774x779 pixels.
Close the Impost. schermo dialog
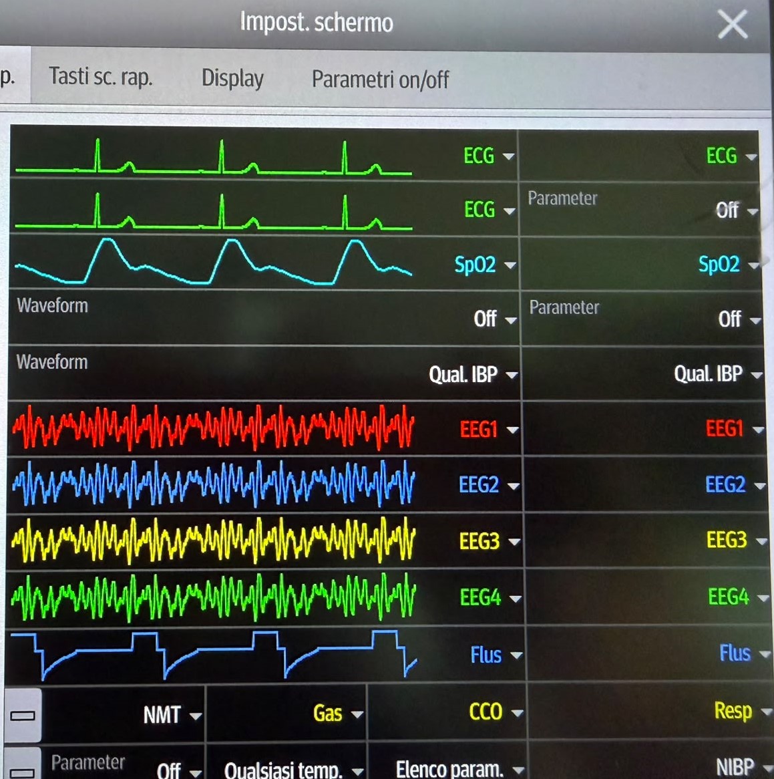(x=733, y=24)
